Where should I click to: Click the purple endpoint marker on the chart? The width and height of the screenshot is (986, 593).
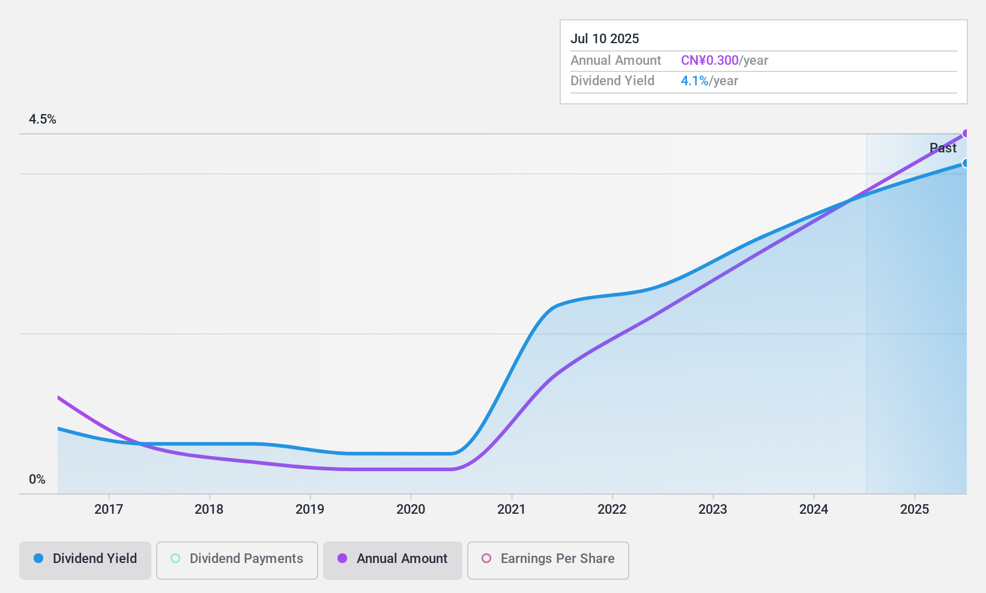966,133
